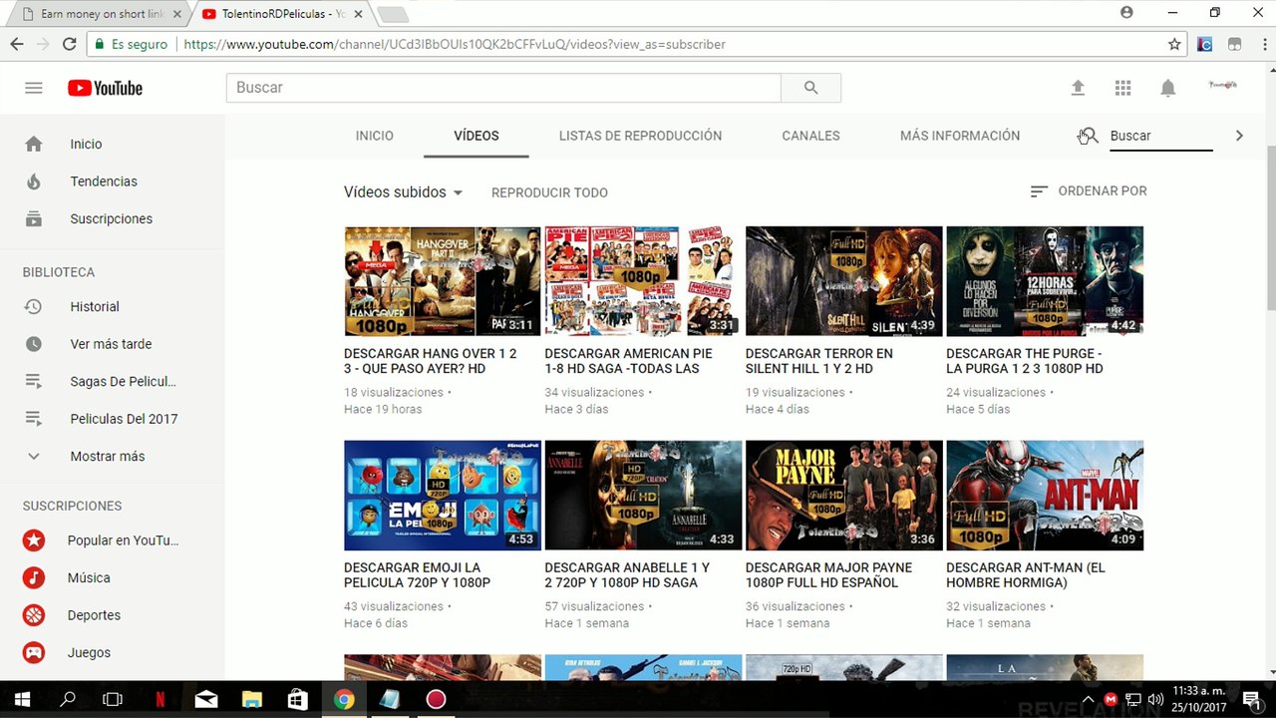Open DESCARGAR AMERICAN PIE 1-8 title

[629, 361]
